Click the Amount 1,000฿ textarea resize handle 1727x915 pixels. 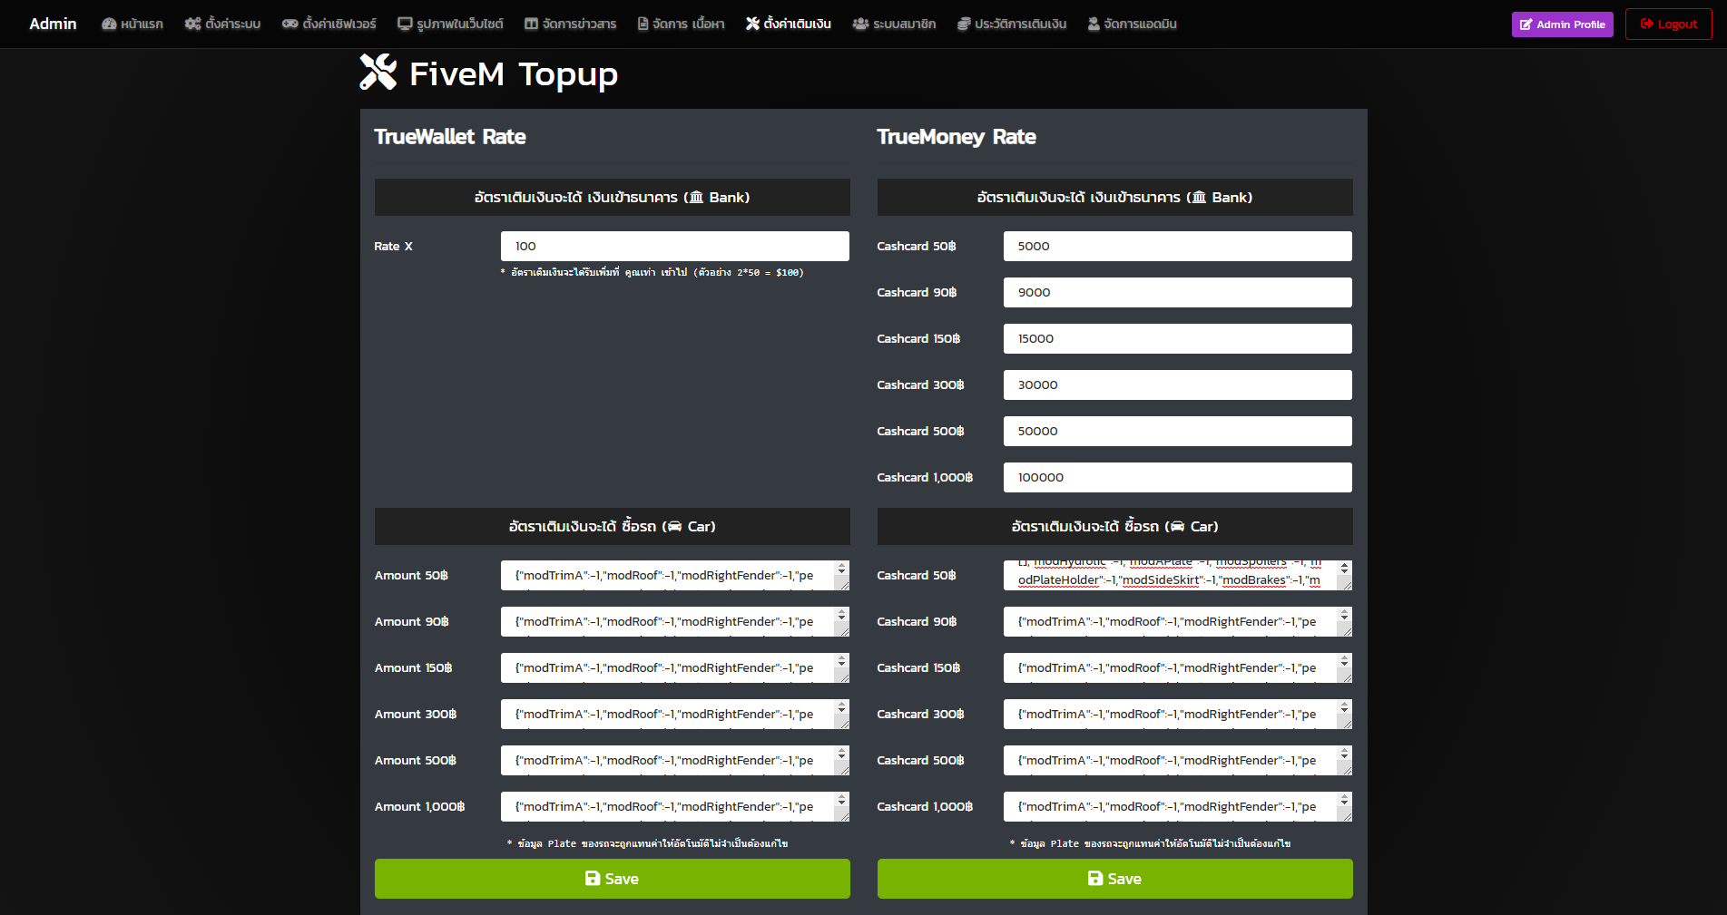[843, 815]
